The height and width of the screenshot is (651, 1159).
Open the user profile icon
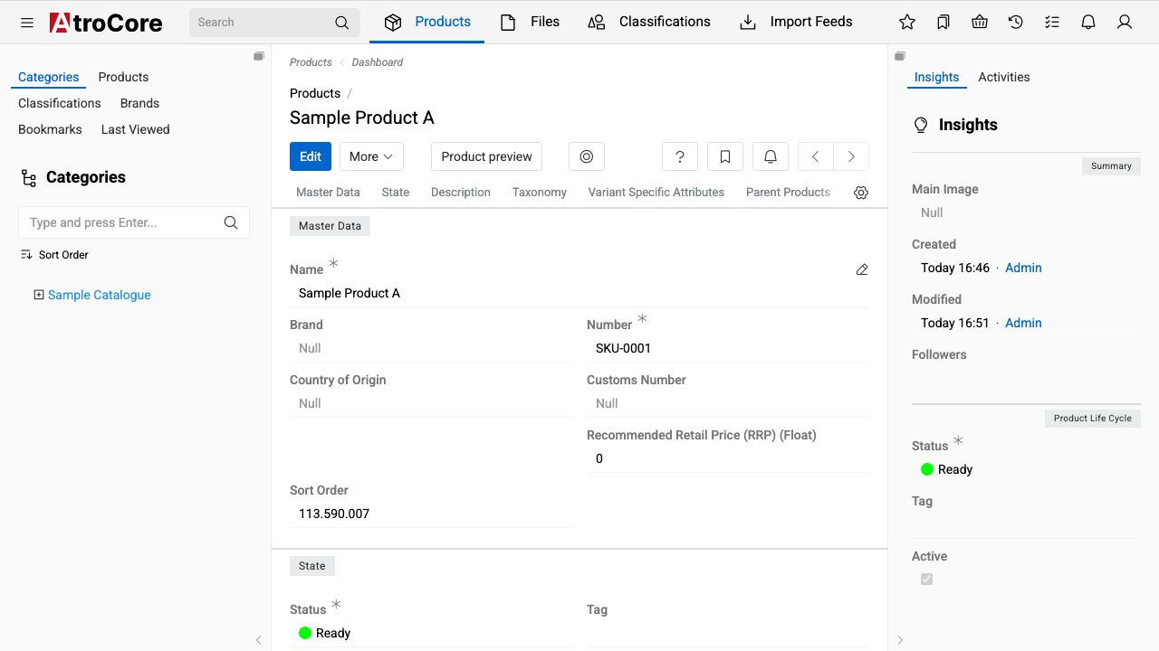pos(1125,23)
